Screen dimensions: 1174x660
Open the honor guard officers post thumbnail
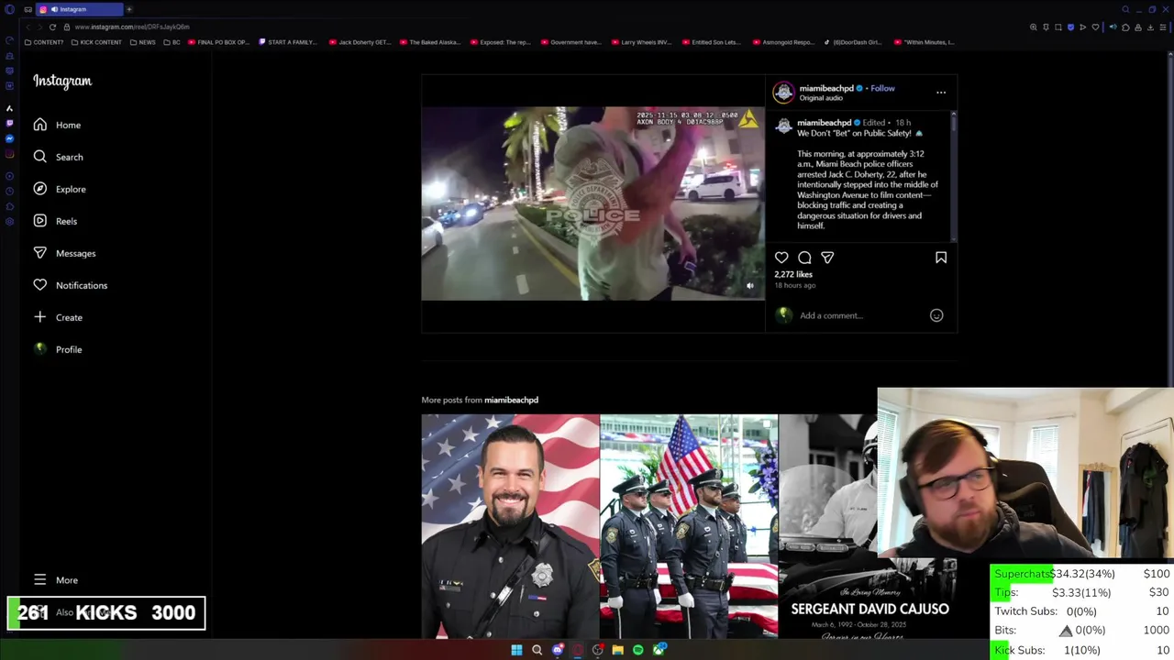689,526
